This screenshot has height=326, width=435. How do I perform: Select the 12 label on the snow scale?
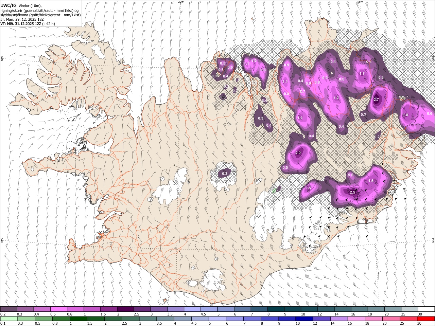(x=319, y=314)
